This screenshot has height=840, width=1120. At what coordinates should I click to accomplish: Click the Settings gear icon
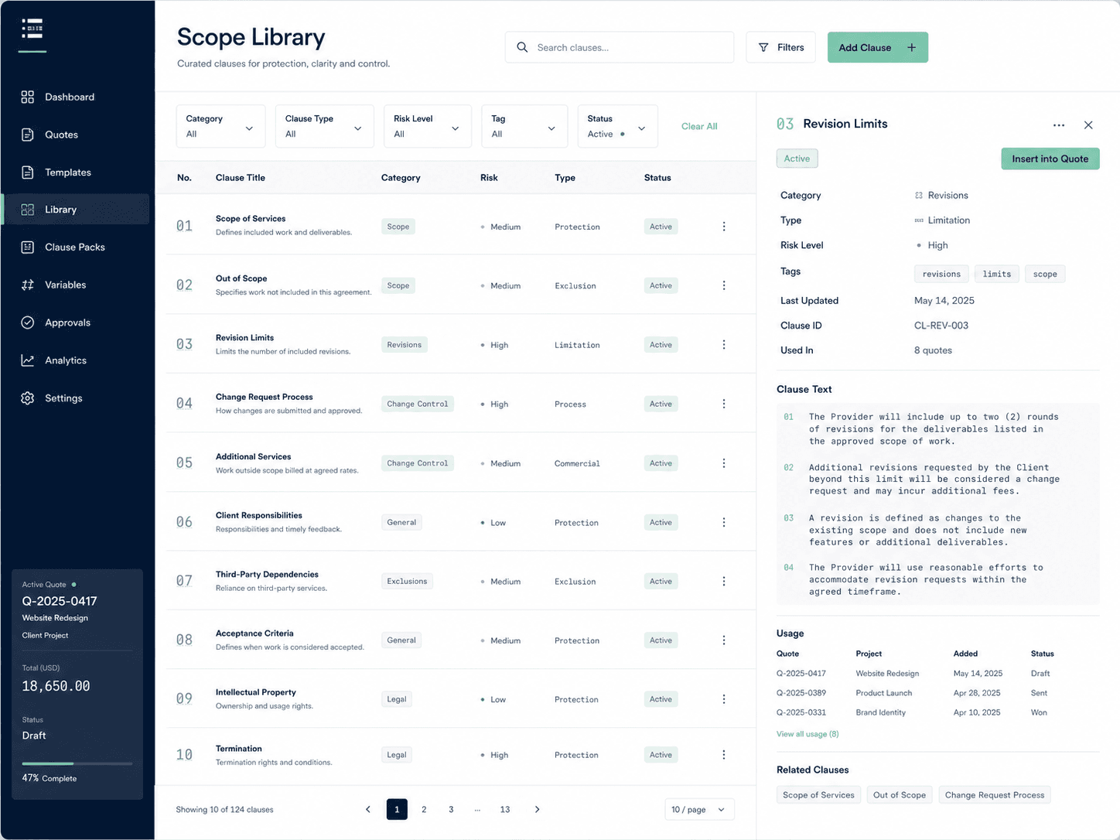(28, 398)
